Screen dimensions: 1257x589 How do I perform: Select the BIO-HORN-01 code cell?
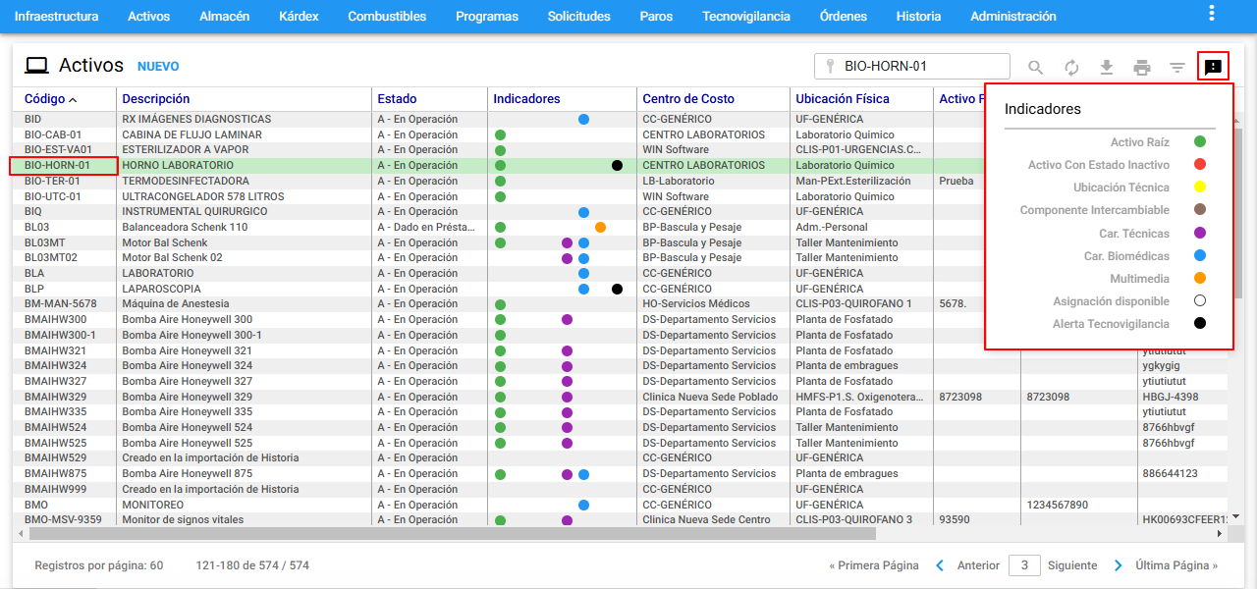[x=64, y=166]
